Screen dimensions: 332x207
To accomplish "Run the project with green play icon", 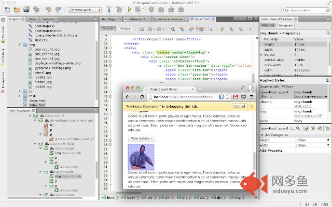I will tap(129, 9).
